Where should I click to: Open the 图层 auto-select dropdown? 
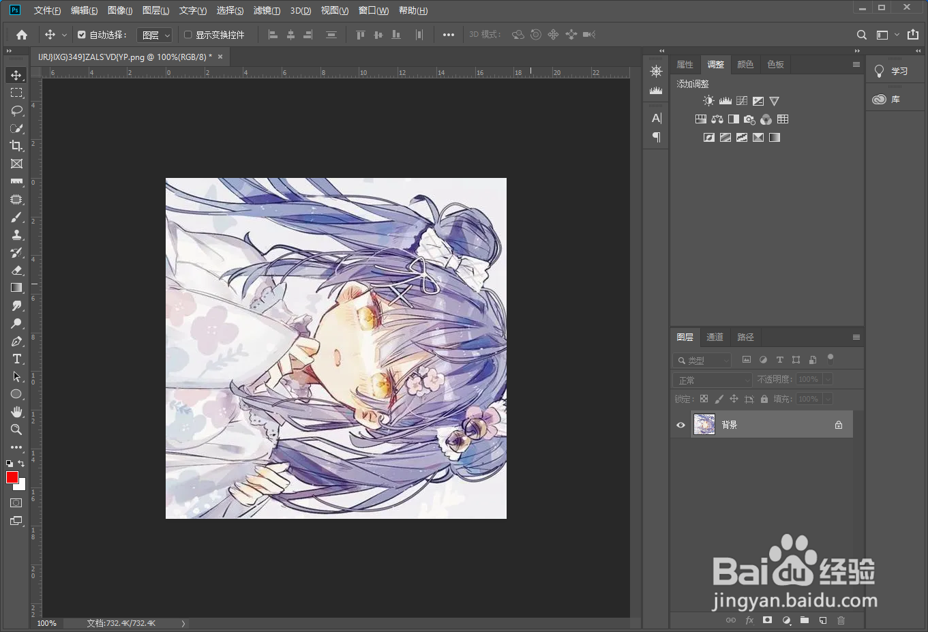(x=155, y=35)
